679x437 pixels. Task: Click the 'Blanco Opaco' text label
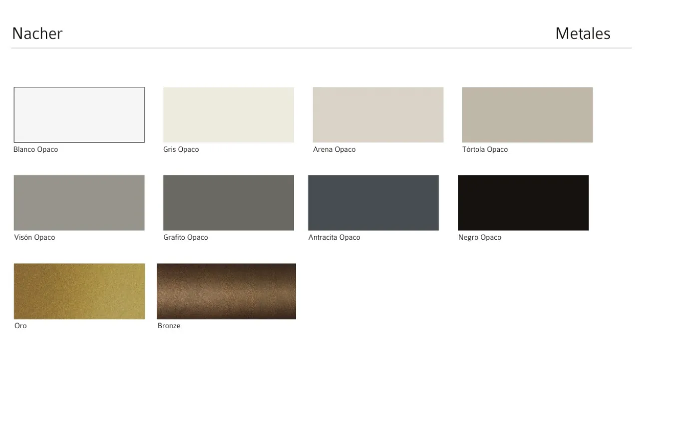point(35,149)
